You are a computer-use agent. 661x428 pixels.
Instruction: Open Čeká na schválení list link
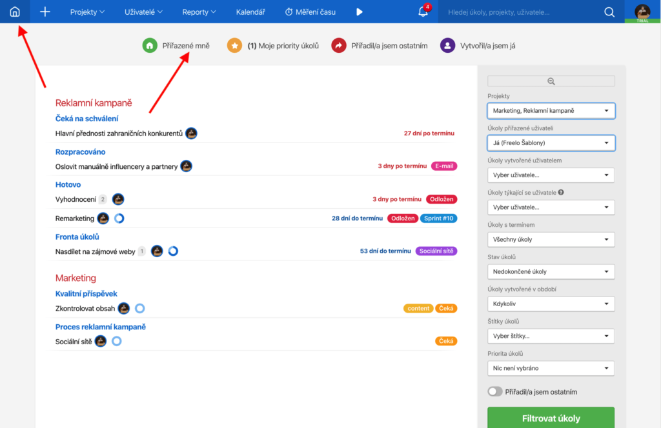(x=87, y=119)
